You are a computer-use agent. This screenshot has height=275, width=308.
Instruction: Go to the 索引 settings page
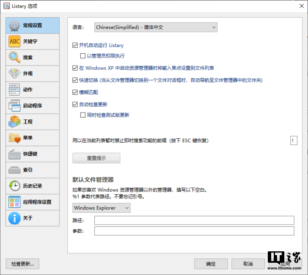tap(33, 170)
